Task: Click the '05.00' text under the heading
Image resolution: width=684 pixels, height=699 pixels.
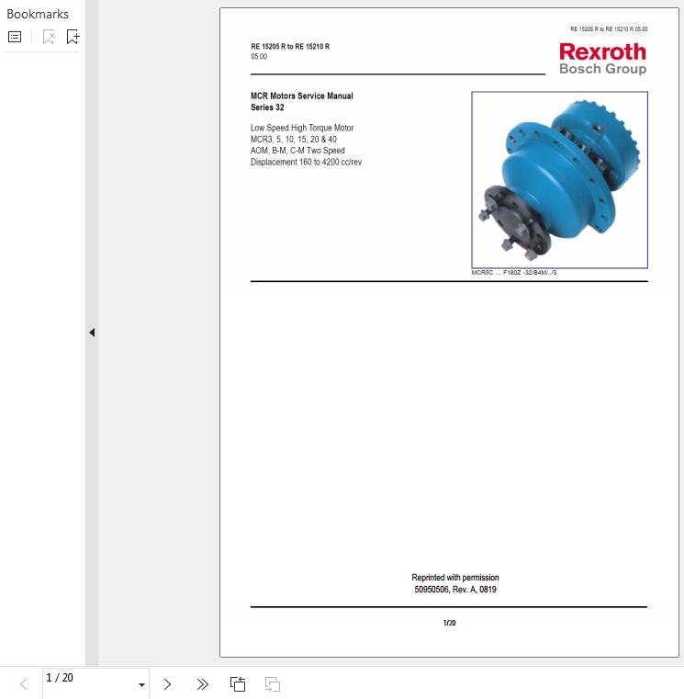Action: pyautogui.click(x=259, y=57)
